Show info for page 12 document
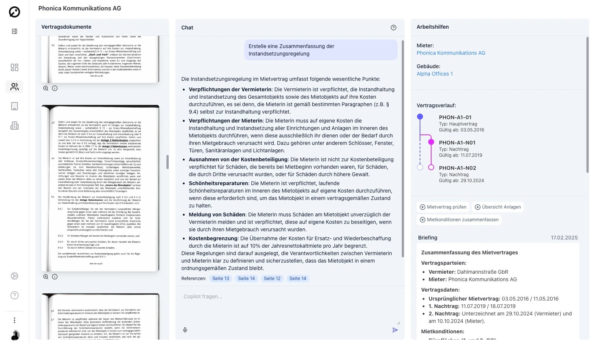The width and height of the screenshot is (595, 343). 55,88
